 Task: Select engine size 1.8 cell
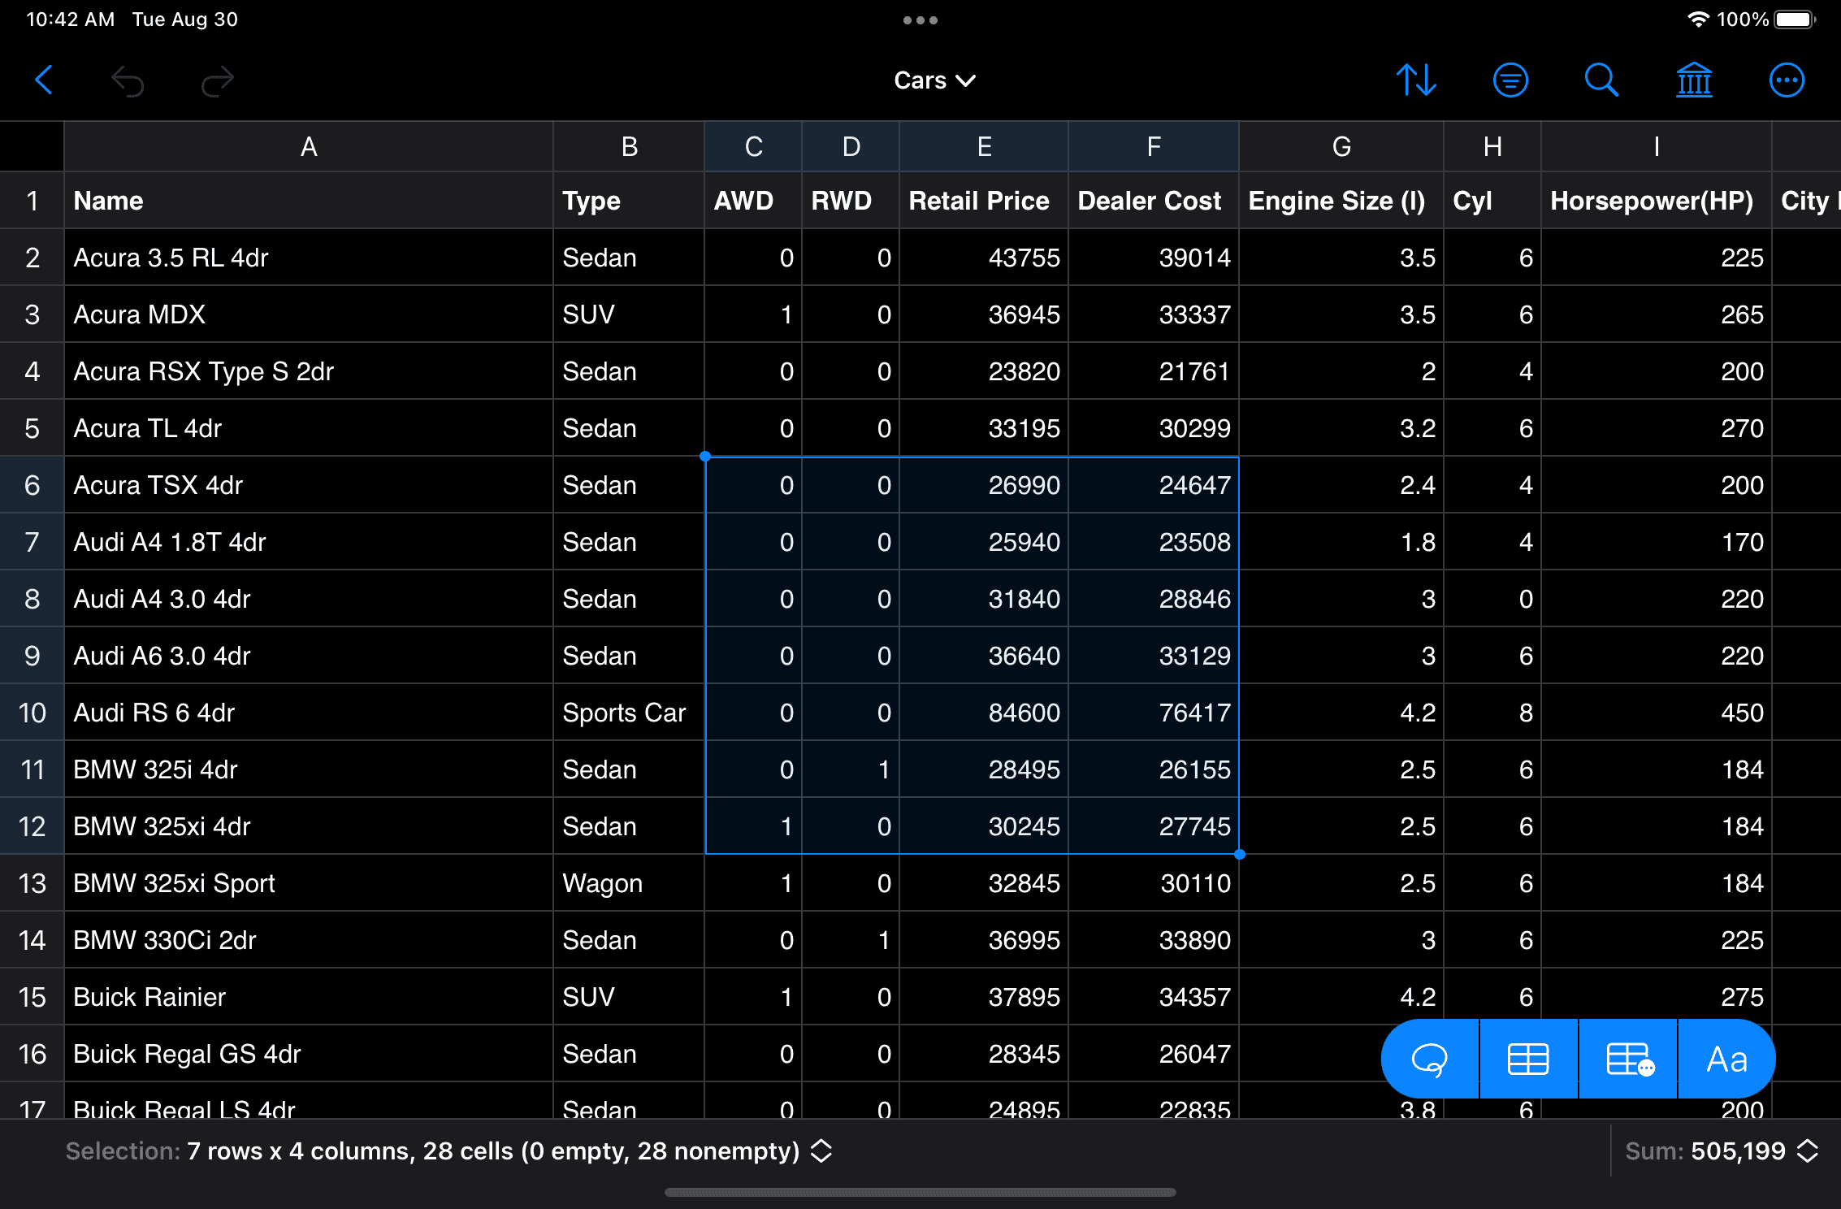click(x=1341, y=542)
